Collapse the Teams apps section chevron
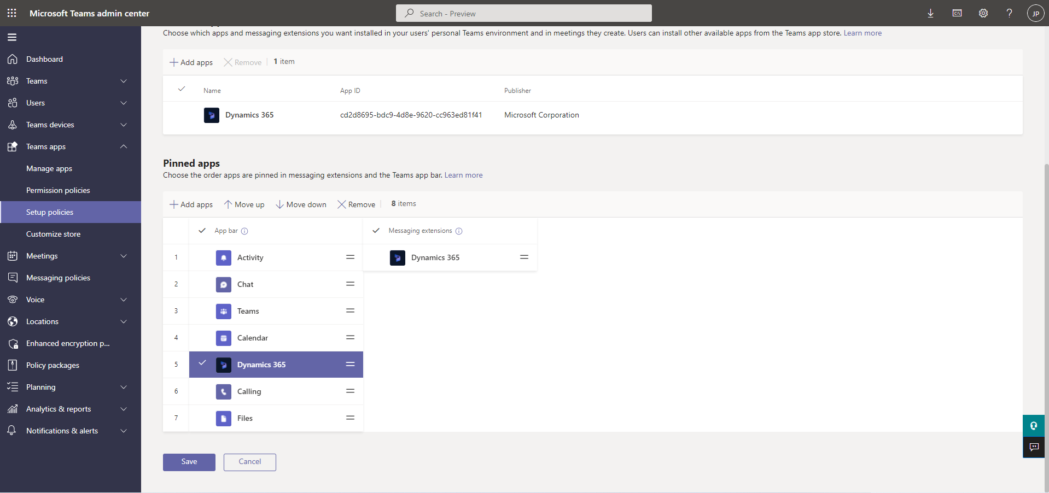The image size is (1049, 493). (x=124, y=146)
